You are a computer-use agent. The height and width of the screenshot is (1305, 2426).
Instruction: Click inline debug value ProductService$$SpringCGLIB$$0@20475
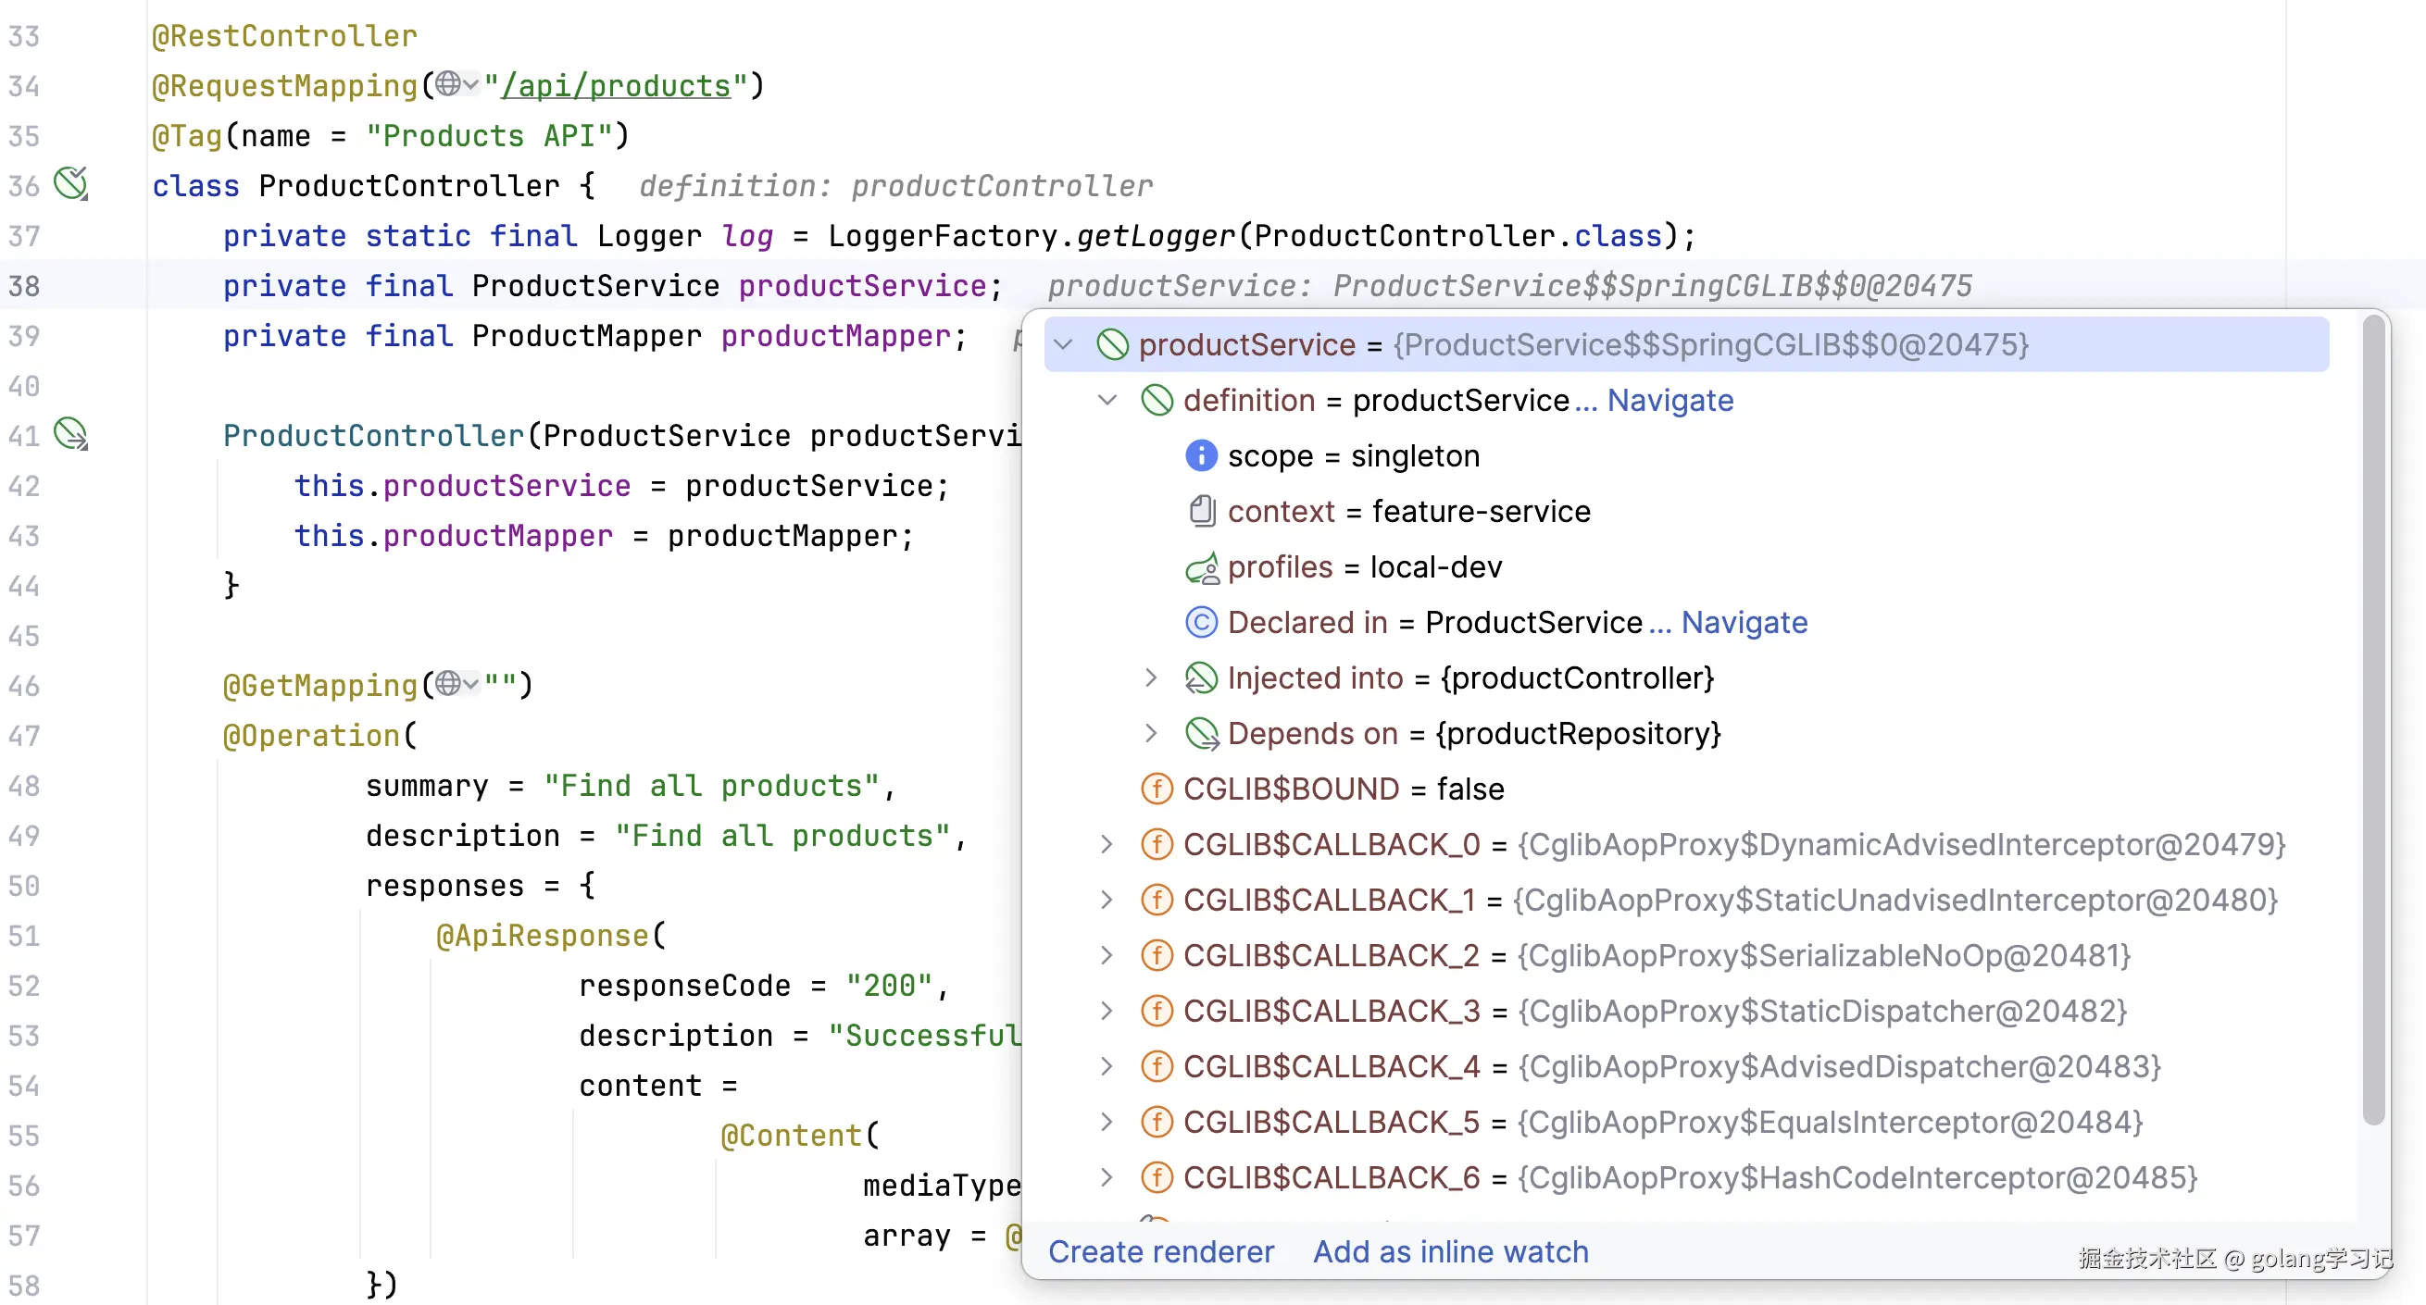(1652, 285)
